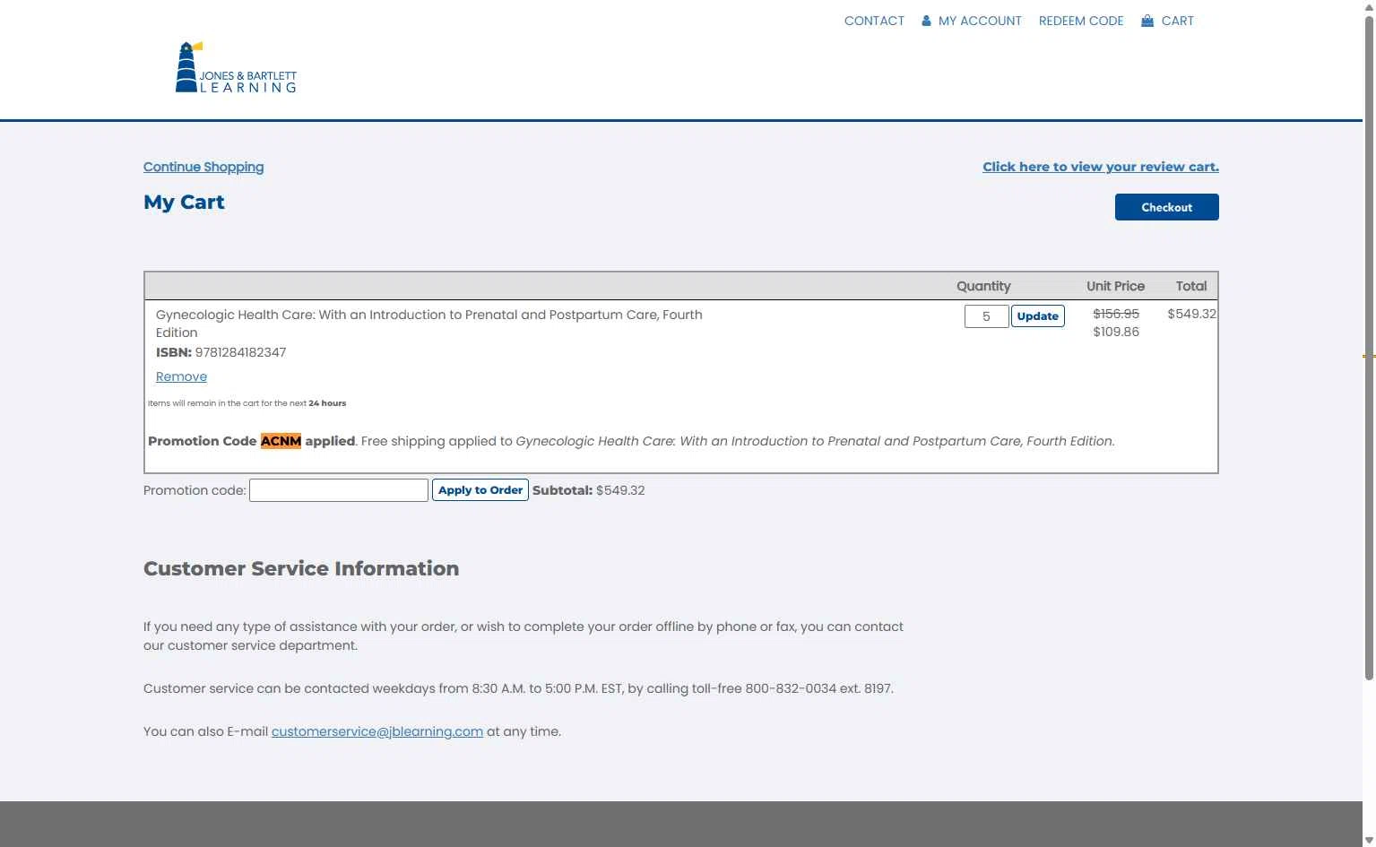Click the ISBN 9781284182347 text
This screenshot has width=1376, height=847.
pos(221,352)
